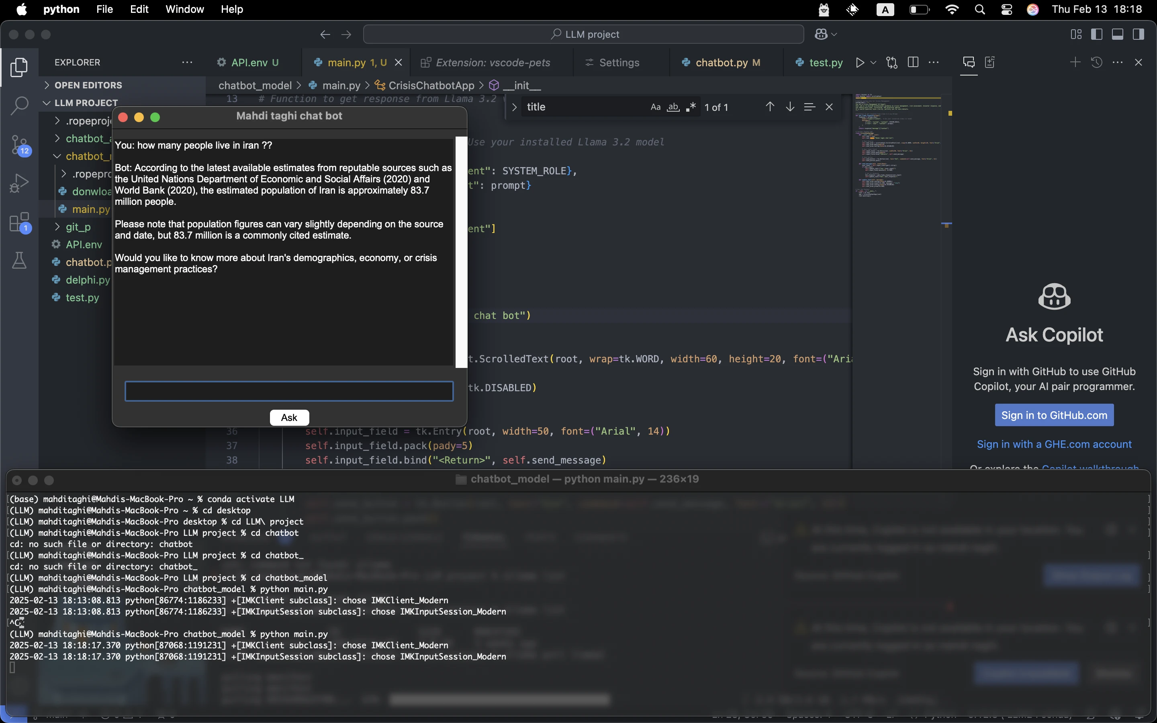Open the Run and Debug view
This screenshot has width=1157, height=723.
pos(19,183)
